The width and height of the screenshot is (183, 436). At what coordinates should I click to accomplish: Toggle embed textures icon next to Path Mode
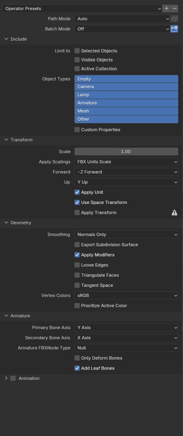click(x=174, y=19)
